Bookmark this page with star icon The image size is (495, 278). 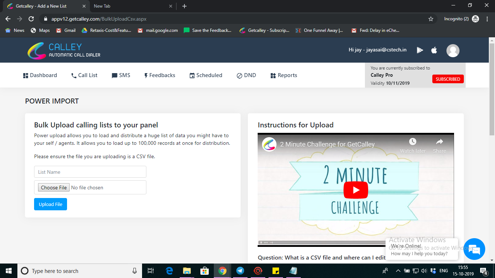(x=431, y=19)
